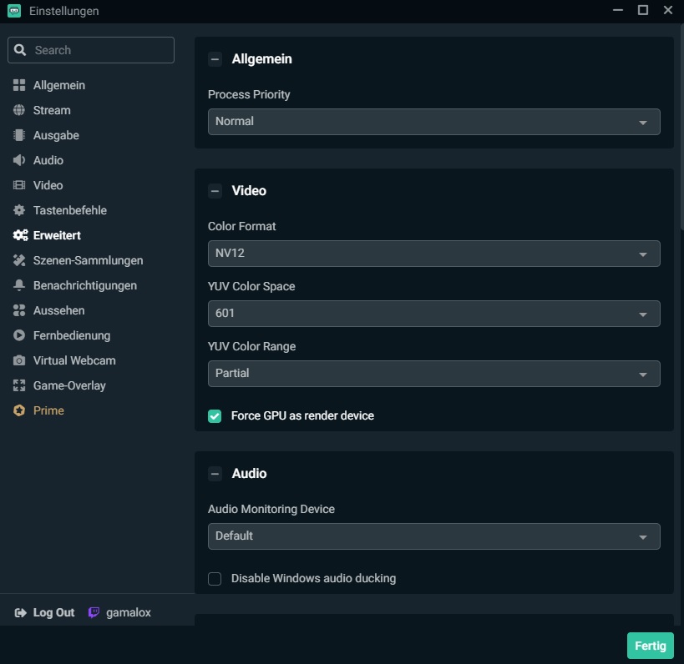The height and width of the screenshot is (664, 684).
Task: Click the film icon beside Video
Action: (x=19, y=185)
